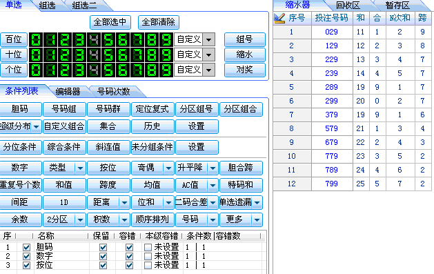The height and width of the screenshot is (274, 434).
Task: Uncheck the 容错 checkbox for 按位 row
Action: coord(129,266)
